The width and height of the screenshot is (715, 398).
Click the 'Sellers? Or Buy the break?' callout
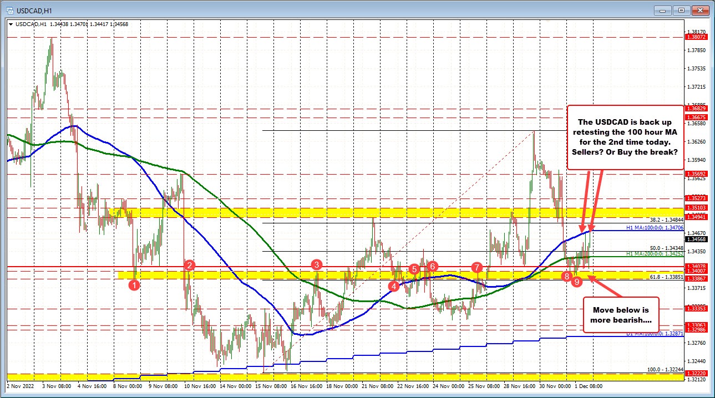click(626, 137)
